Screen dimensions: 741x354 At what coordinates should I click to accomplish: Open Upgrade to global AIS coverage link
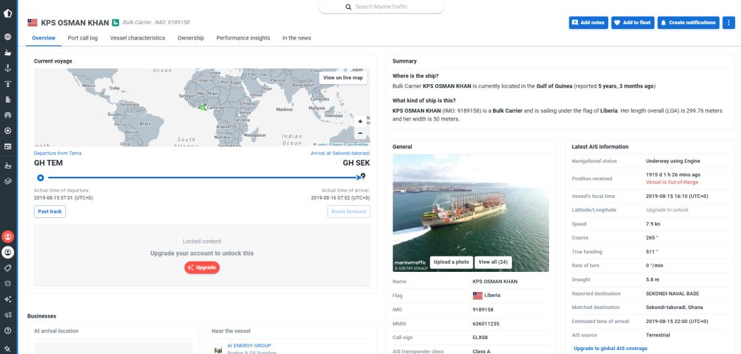(x=610, y=349)
